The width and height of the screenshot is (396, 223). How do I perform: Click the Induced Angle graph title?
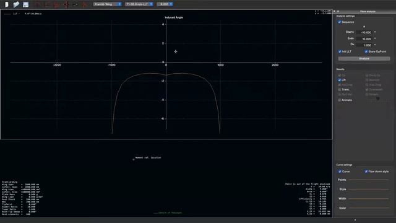coord(174,17)
